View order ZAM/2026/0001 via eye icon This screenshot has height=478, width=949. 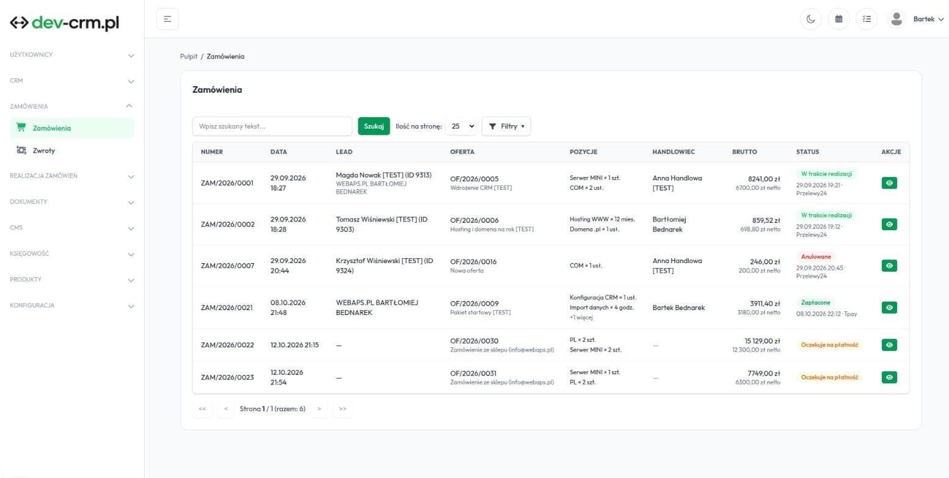889,183
